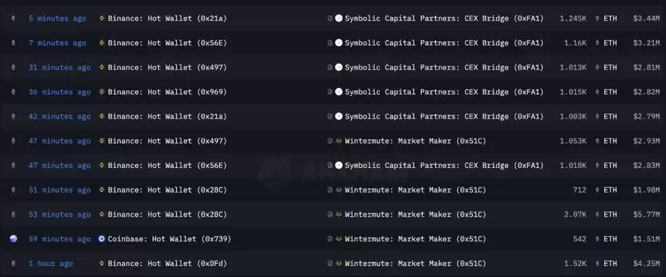Click ETH token icon next to 2.07K amount
The width and height of the screenshot is (666, 277).
click(598, 215)
